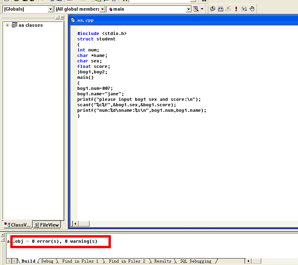Click output panel expand toggle below close
Image resolution: width=298 pixels, height=265 pixels.
pyautogui.click(x=3, y=240)
